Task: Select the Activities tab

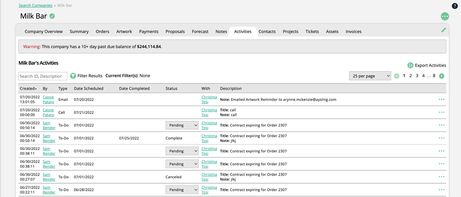Action: 243,32
